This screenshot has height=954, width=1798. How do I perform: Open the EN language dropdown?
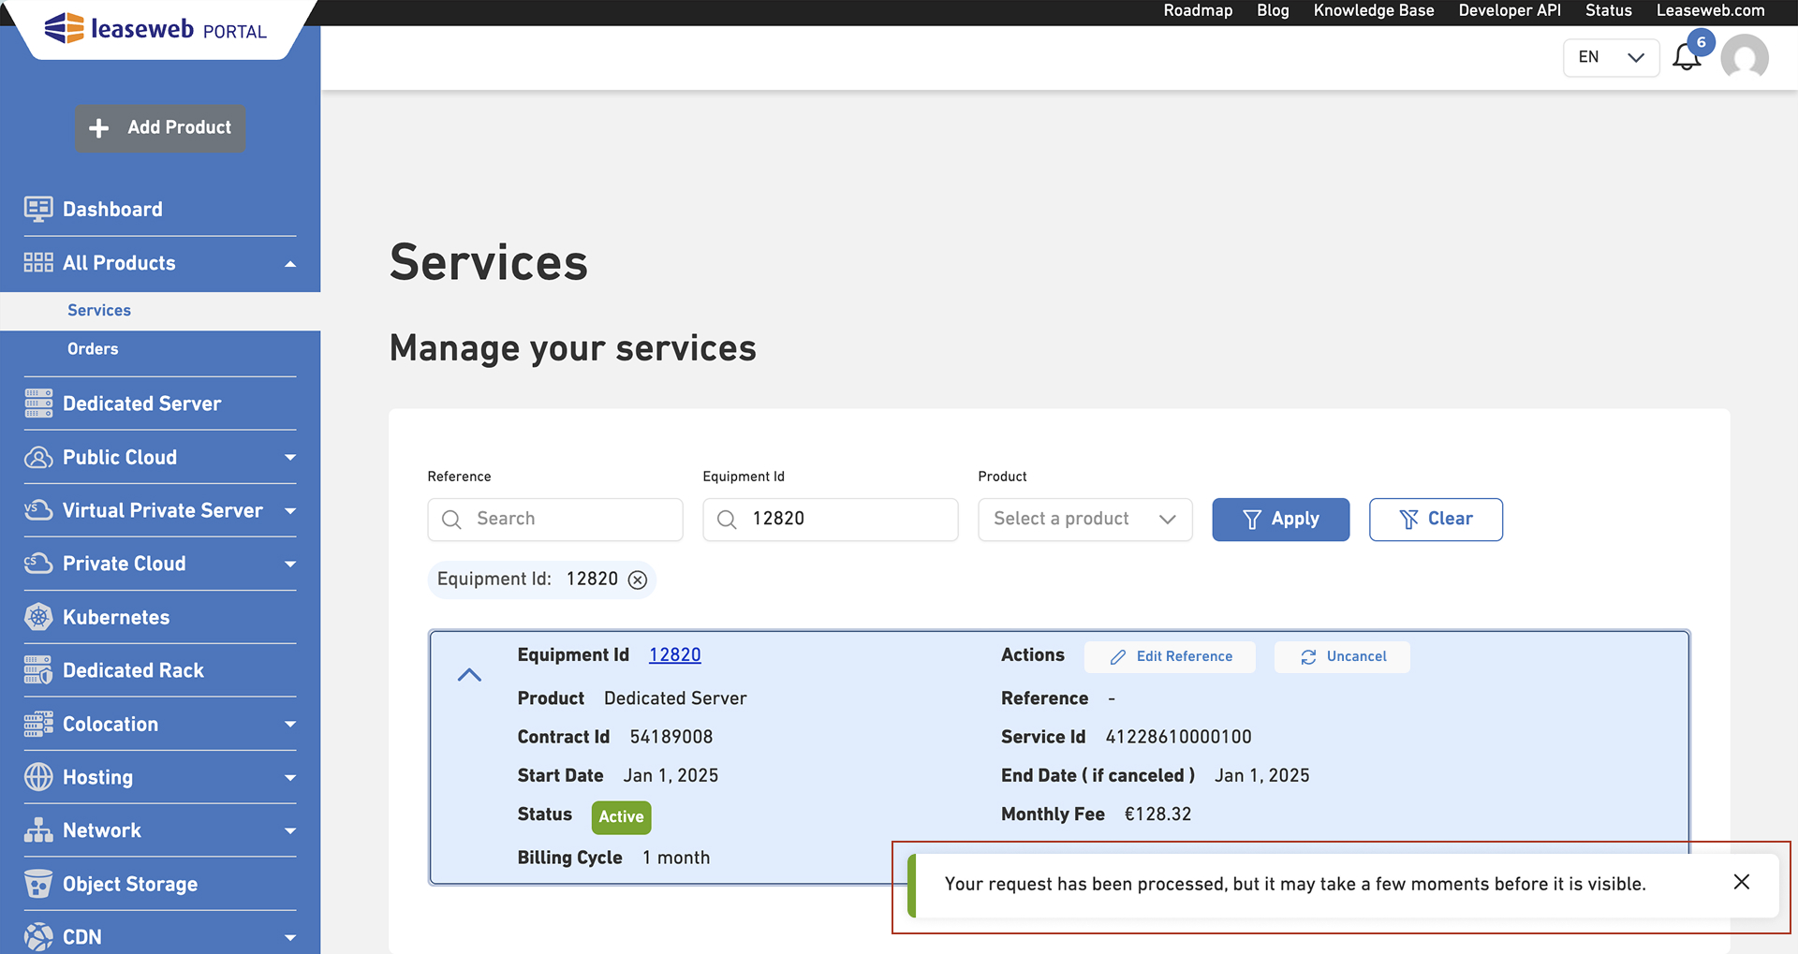pos(1611,58)
